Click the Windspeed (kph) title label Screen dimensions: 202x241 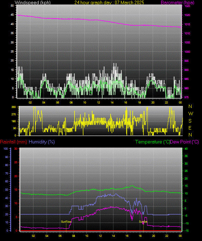click(x=33, y=2)
